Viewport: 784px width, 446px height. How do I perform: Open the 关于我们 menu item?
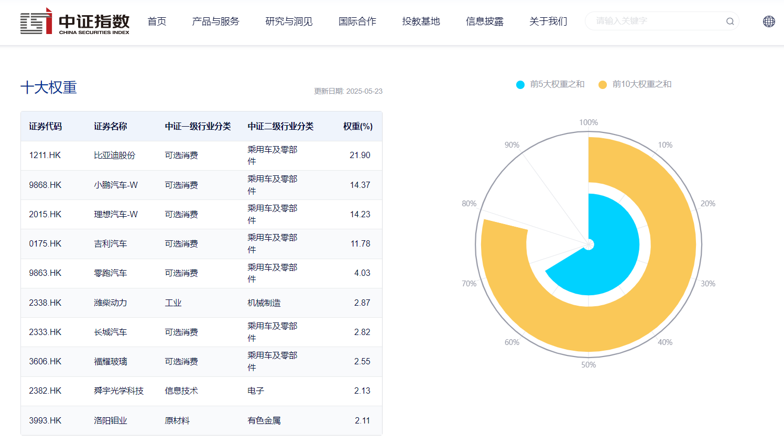pyautogui.click(x=548, y=21)
